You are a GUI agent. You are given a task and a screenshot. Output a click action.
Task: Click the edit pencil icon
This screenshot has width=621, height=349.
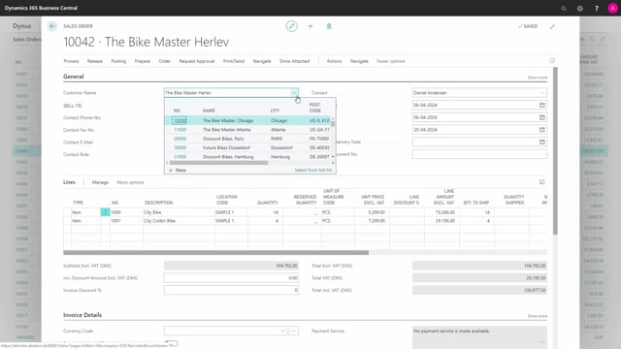click(292, 26)
